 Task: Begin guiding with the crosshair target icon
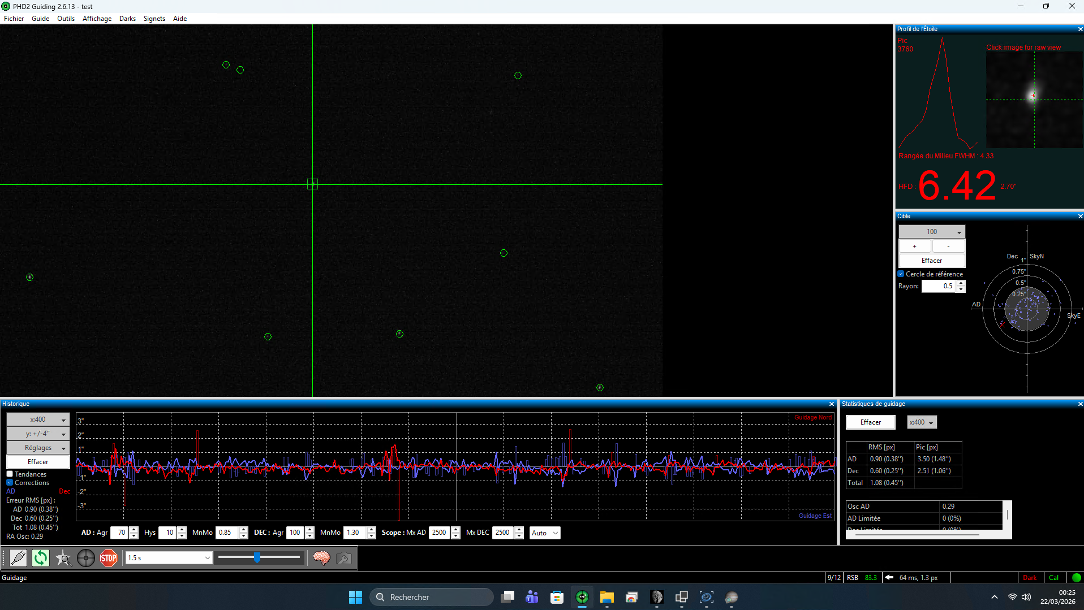(x=86, y=558)
